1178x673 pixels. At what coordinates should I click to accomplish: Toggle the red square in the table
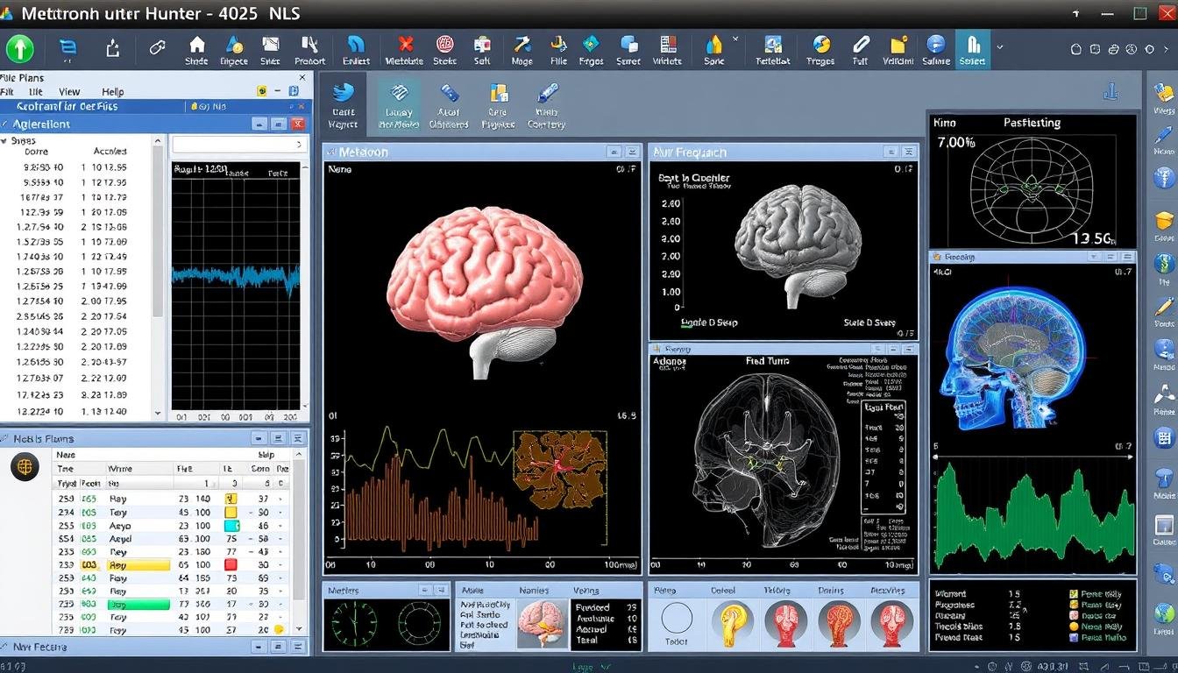pos(231,565)
